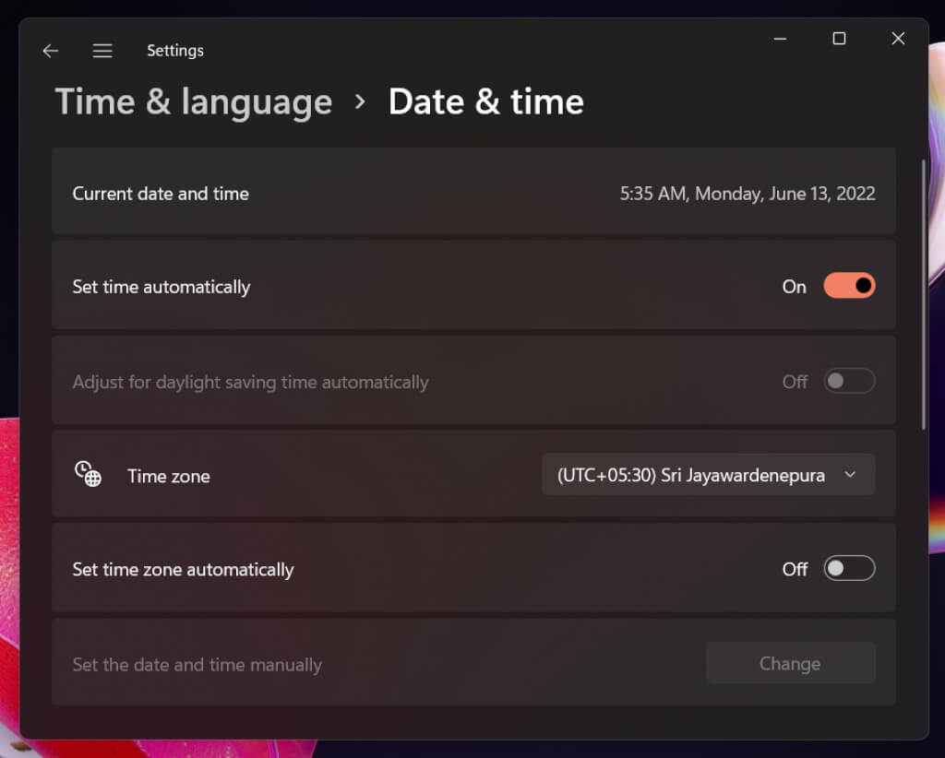This screenshot has width=945, height=758.
Task: Open the Time zone dropdown list
Action: 708,474
